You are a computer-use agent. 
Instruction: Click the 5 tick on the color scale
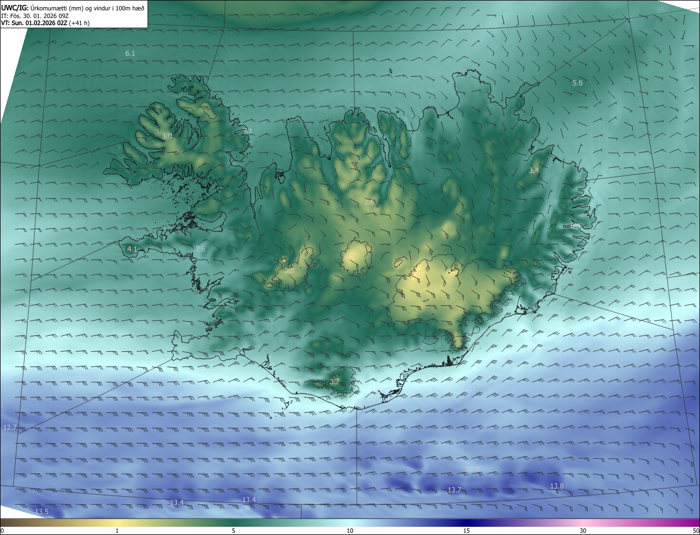coord(234,531)
